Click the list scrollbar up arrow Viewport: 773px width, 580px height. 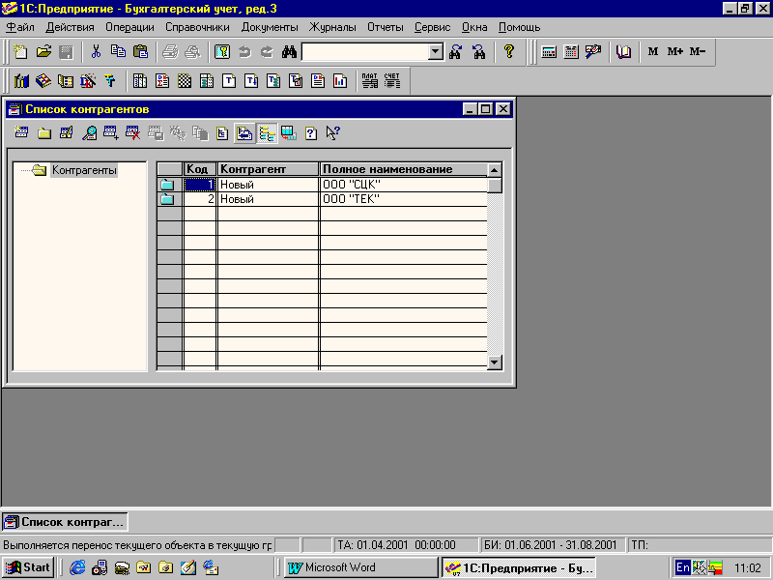coord(495,170)
